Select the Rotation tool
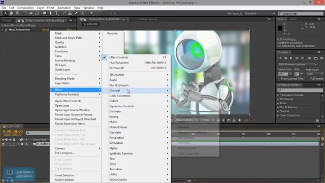Viewport: 325px width, 183px height. click(25, 13)
